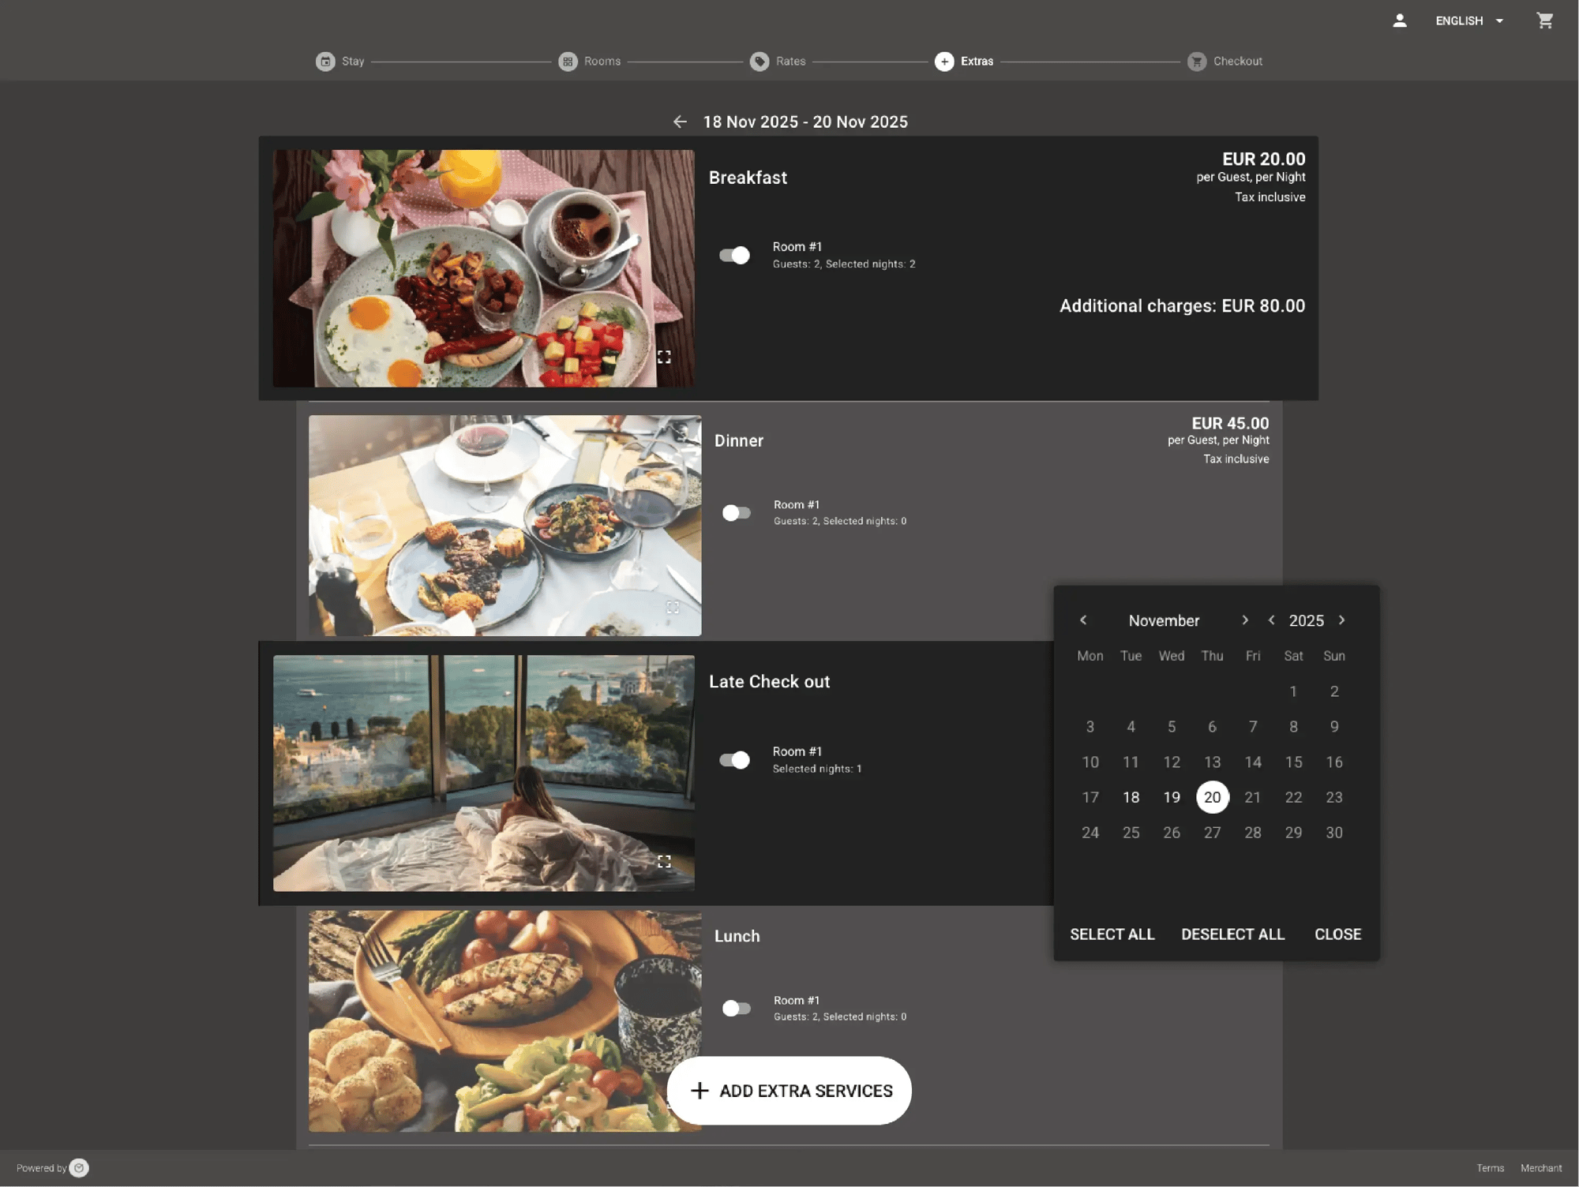Disable the Breakfast toggle for Room #1

click(x=733, y=255)
